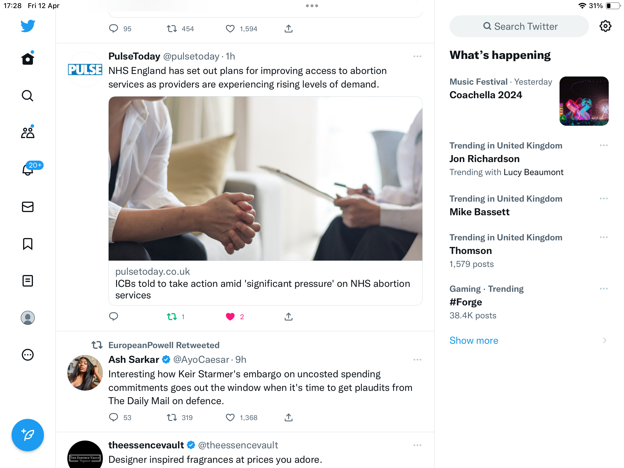Open Notifications bell with 20+ badge
The width and height of the screenshot is (624, 468).
[28, 170]
